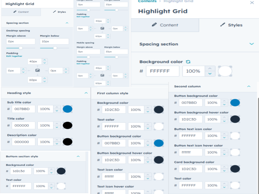Click the reset icon beside Background color label
Viewport: 259px width, 194px height.
click(x=188, y=62)
